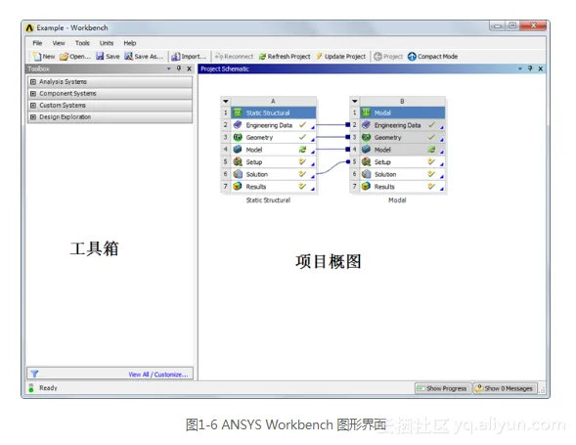This screenshot has height=445, width=576.
Task: Close the Project Schematic panel
Action: point(541,68)
